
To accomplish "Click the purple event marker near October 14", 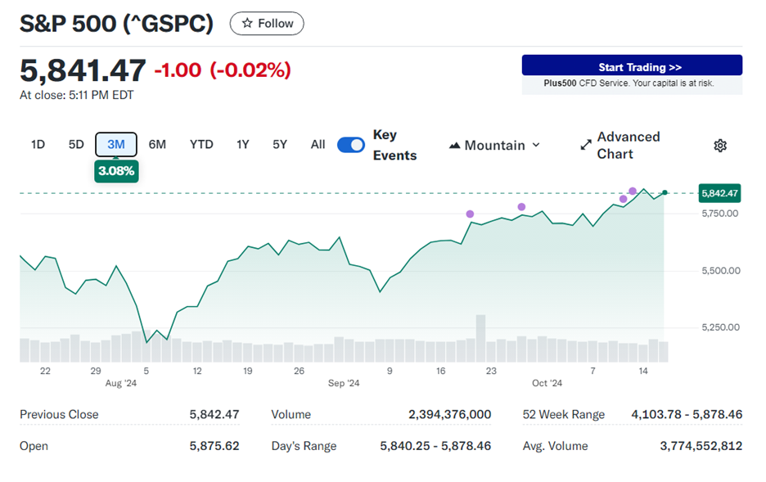I will pyautogui.click(x=633, y=189).
